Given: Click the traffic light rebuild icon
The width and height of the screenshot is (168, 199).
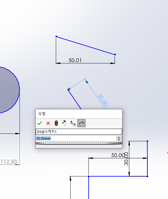Looking at the screenshot, I should [56, 123].
